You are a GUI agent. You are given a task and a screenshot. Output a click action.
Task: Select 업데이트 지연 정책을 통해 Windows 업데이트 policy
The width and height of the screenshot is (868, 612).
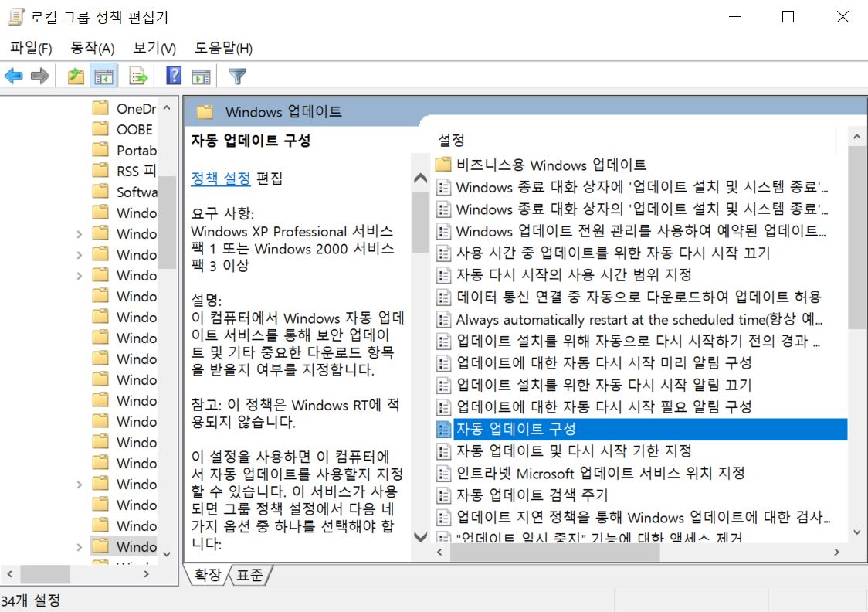pyautogui.click(x=642, y=517)
